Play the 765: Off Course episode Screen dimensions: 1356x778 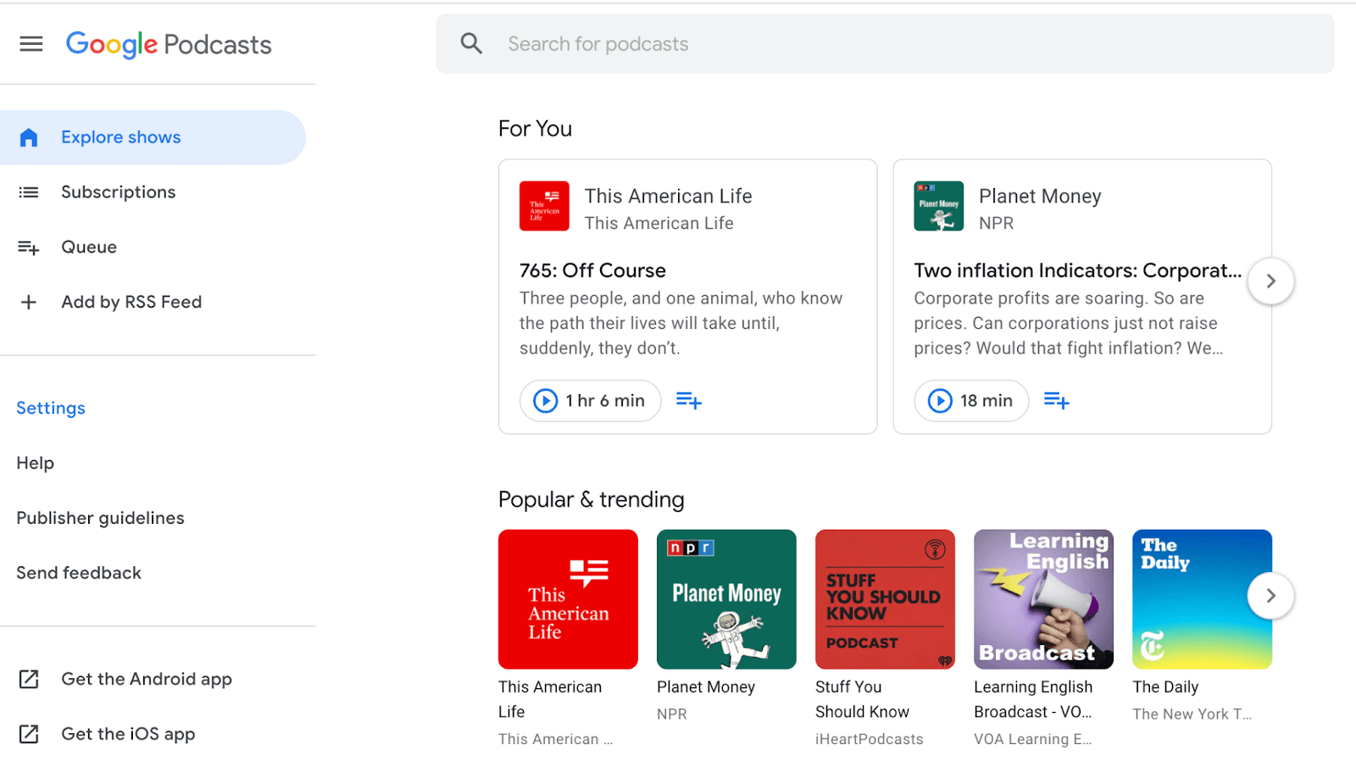click(545, 400)
